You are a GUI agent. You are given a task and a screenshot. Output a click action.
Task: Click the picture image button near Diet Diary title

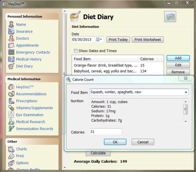pyautogui.click(x=170, y=16)
